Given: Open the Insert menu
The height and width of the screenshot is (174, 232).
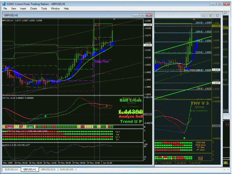Looking at the screenshot, I should pos(23,9).
